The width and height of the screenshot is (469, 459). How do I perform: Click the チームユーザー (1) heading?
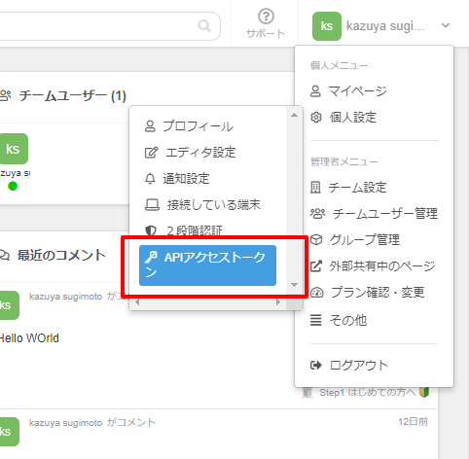[x=73, y=96]
